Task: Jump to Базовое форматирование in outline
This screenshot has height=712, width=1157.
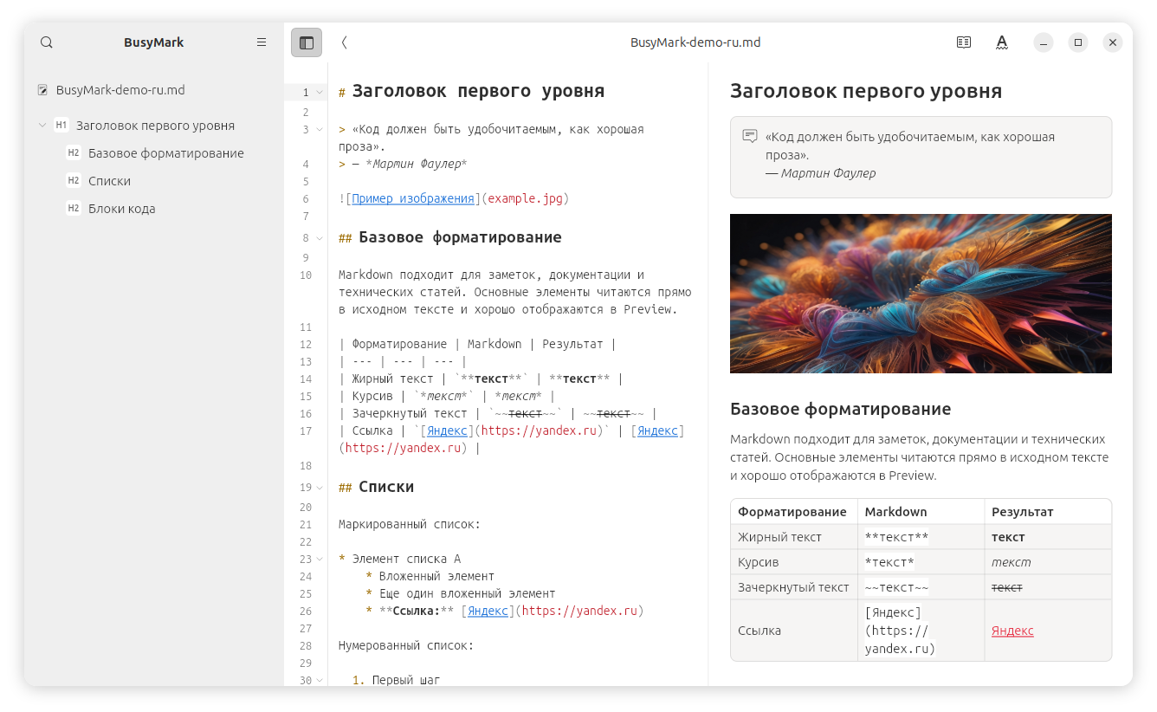Action: coord(166,153)
